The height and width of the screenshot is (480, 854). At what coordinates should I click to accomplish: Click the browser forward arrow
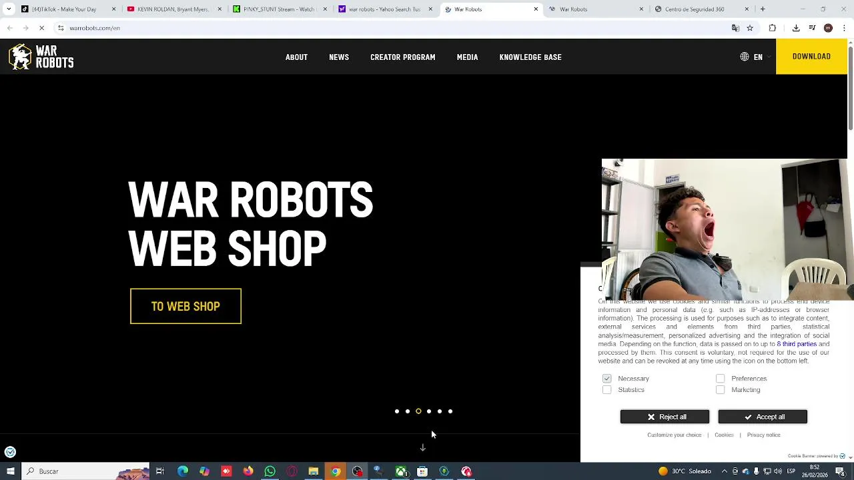[25, 28]
